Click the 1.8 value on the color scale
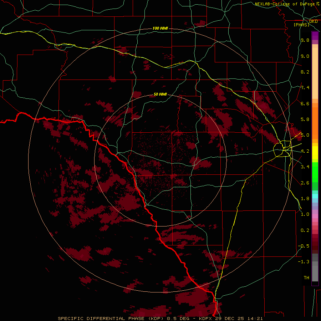This screenshot has width=321, height=321. (x=305, y=199)
